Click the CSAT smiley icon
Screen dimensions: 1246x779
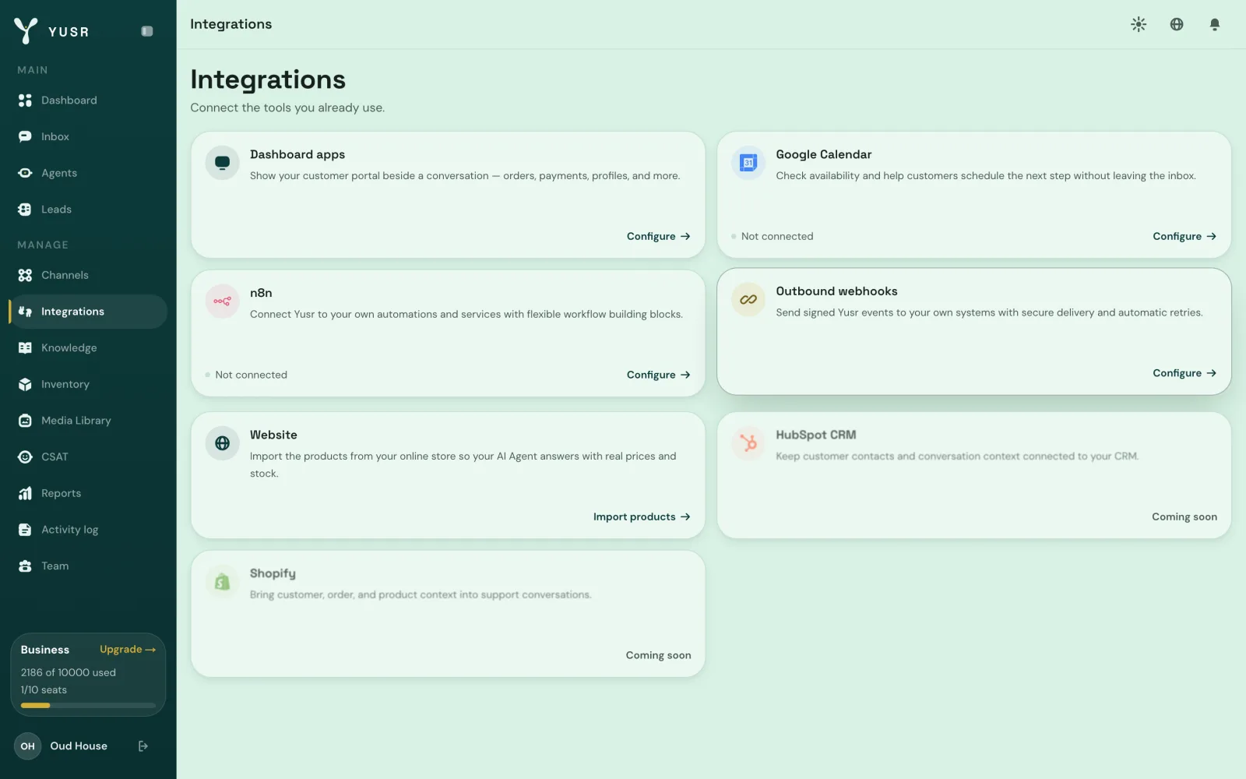point(25,457)
